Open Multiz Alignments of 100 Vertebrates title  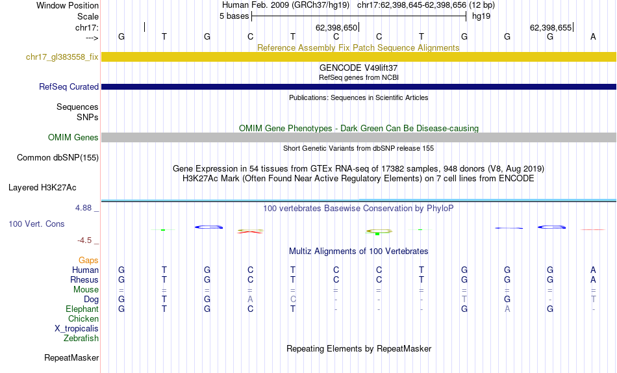coord(359,251)
